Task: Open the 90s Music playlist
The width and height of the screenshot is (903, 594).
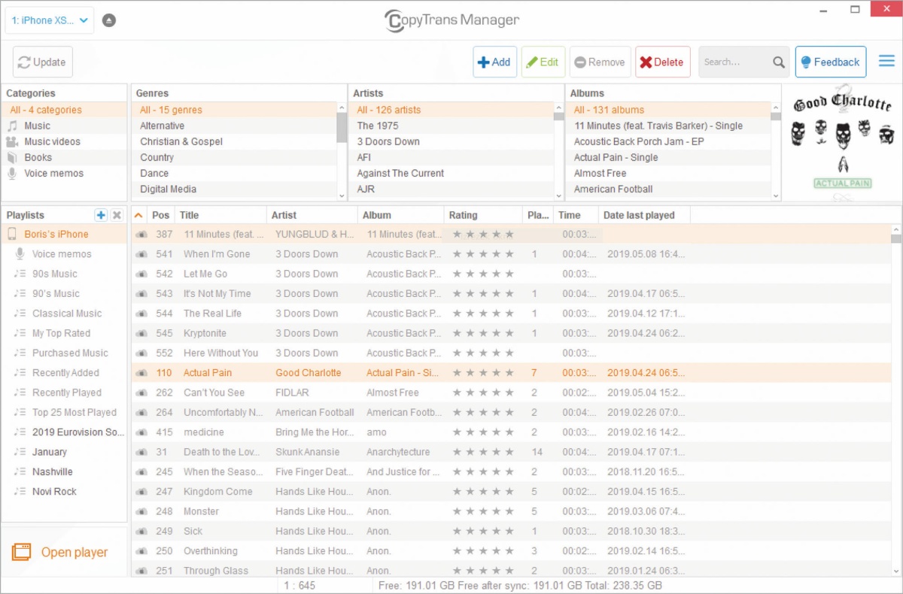Action: pyautogui.click(x=65, y=274)
